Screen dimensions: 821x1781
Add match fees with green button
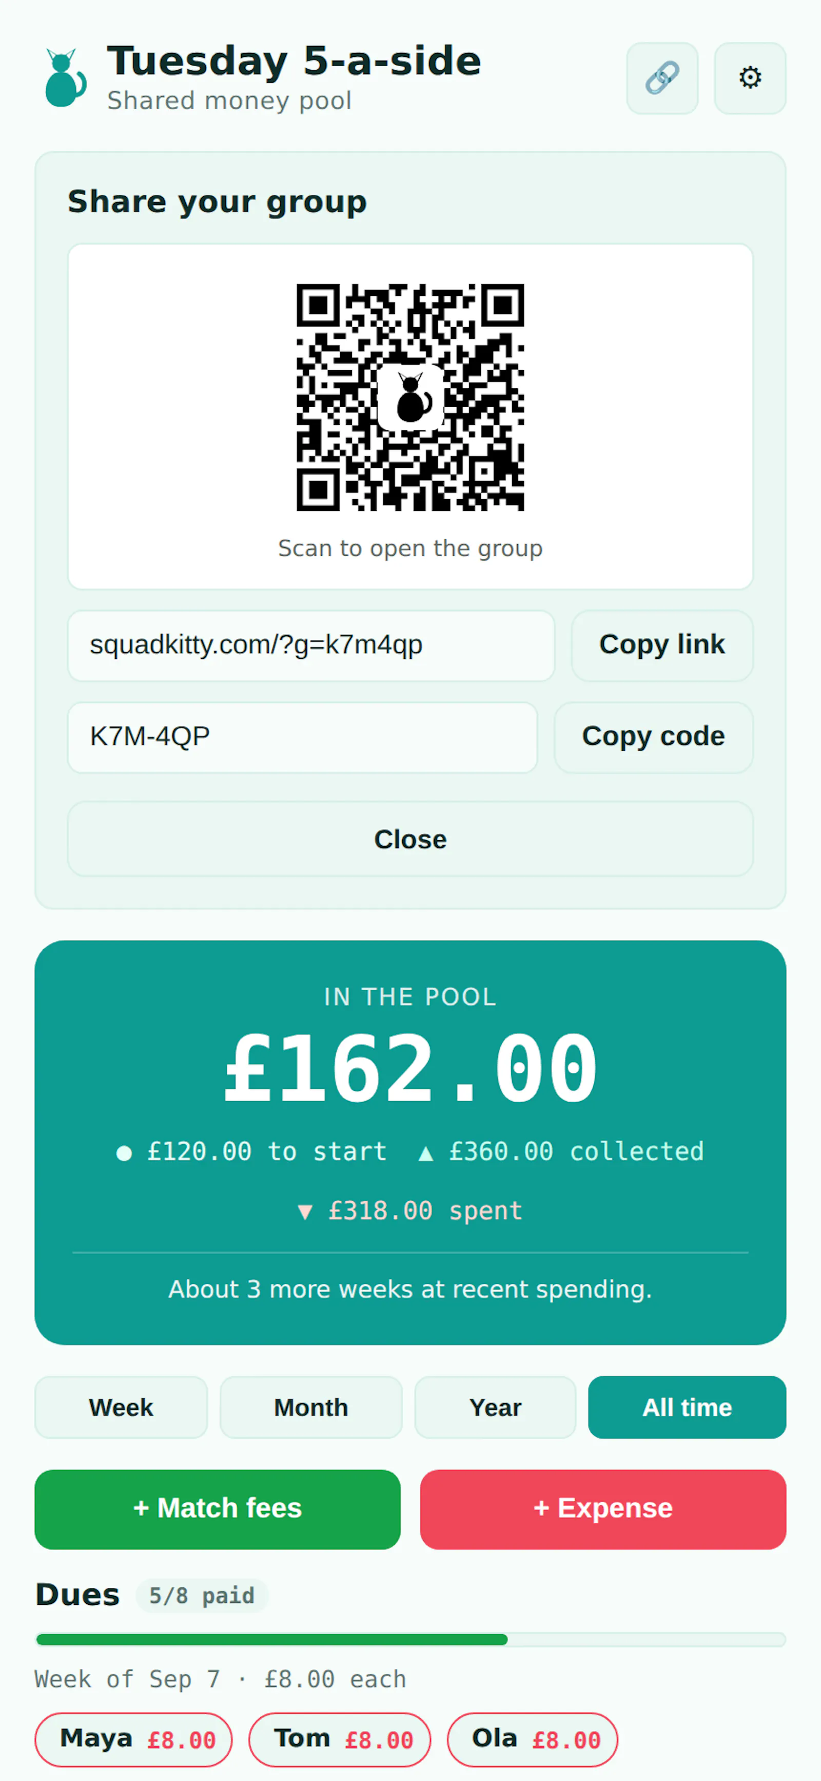(x=218, y=1509)
